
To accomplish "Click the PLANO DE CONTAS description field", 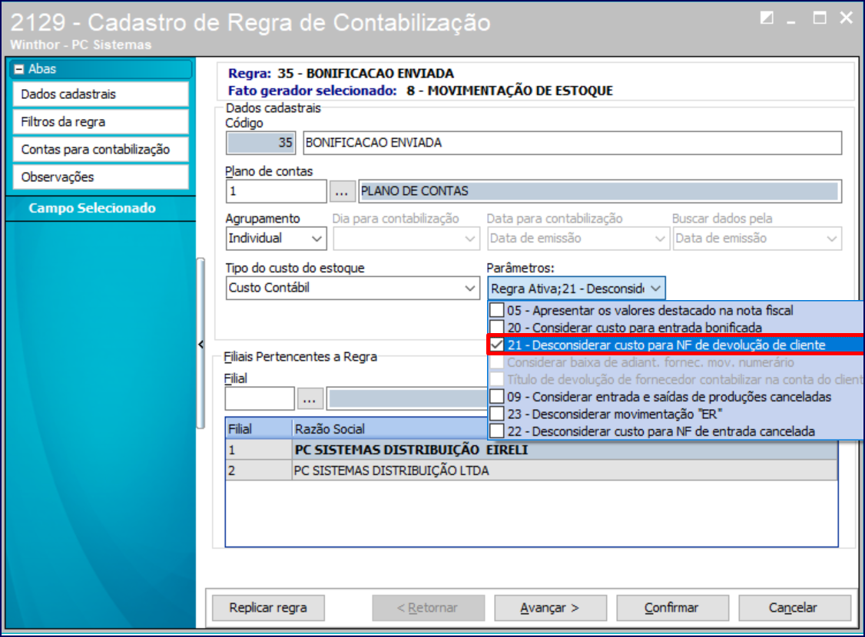I will [600, 191].
